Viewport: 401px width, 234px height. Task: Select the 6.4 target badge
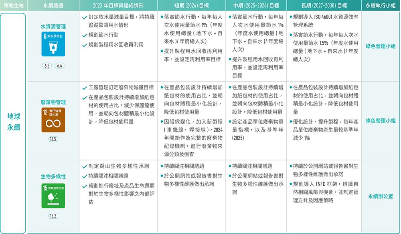click(60, 66)
